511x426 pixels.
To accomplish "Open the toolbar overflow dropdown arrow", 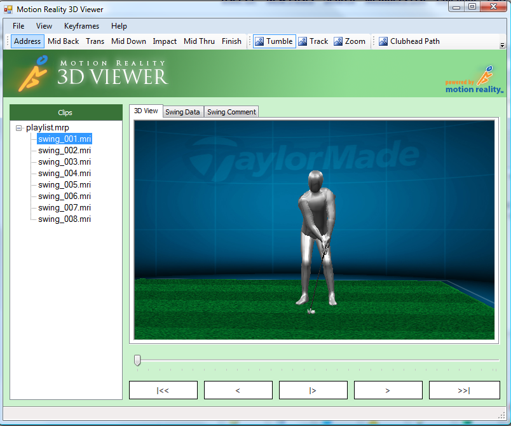I will click(502, 46).
